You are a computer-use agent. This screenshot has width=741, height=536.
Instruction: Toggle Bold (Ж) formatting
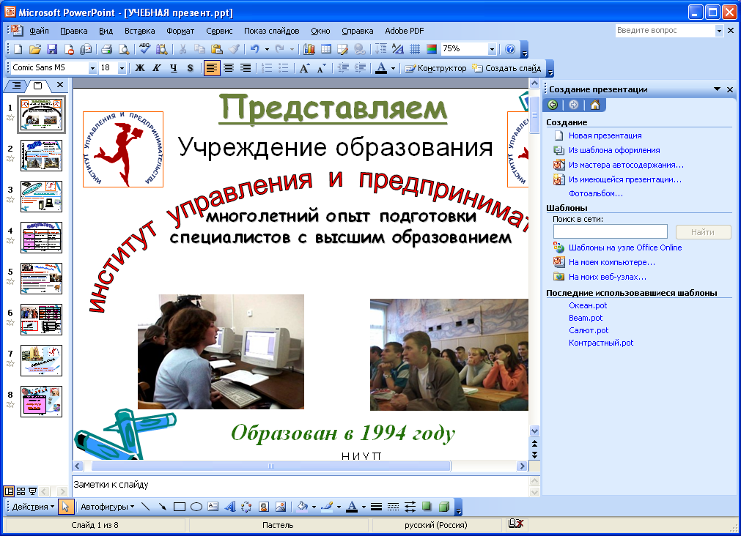point(140,68)
